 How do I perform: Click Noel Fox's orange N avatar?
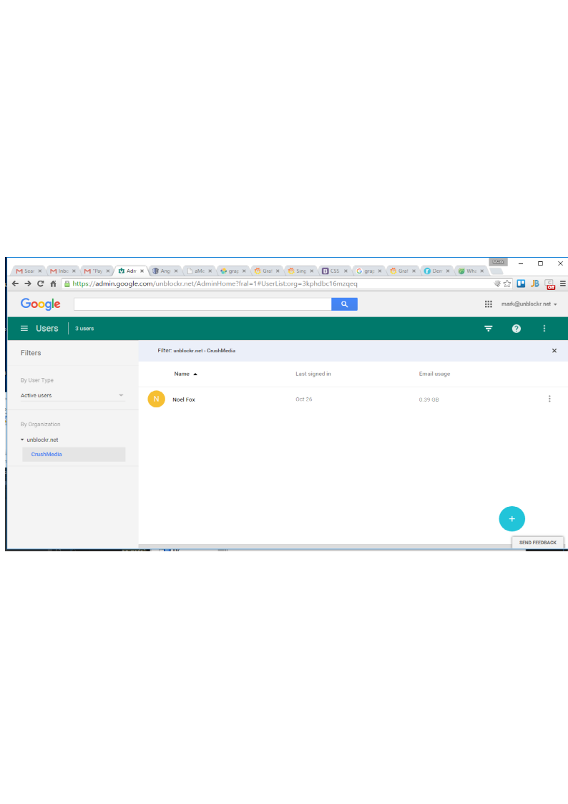coord(156,399)
